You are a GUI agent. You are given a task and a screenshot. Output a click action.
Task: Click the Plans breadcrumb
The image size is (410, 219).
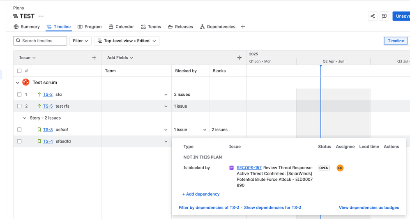pyautogui.click(x=18, y=8)
